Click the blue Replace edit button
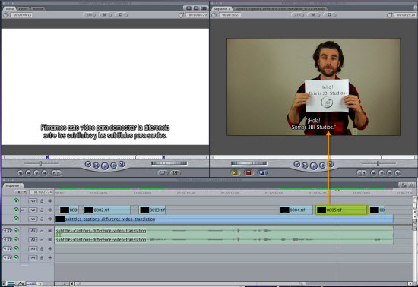 (x=262, y=173)
